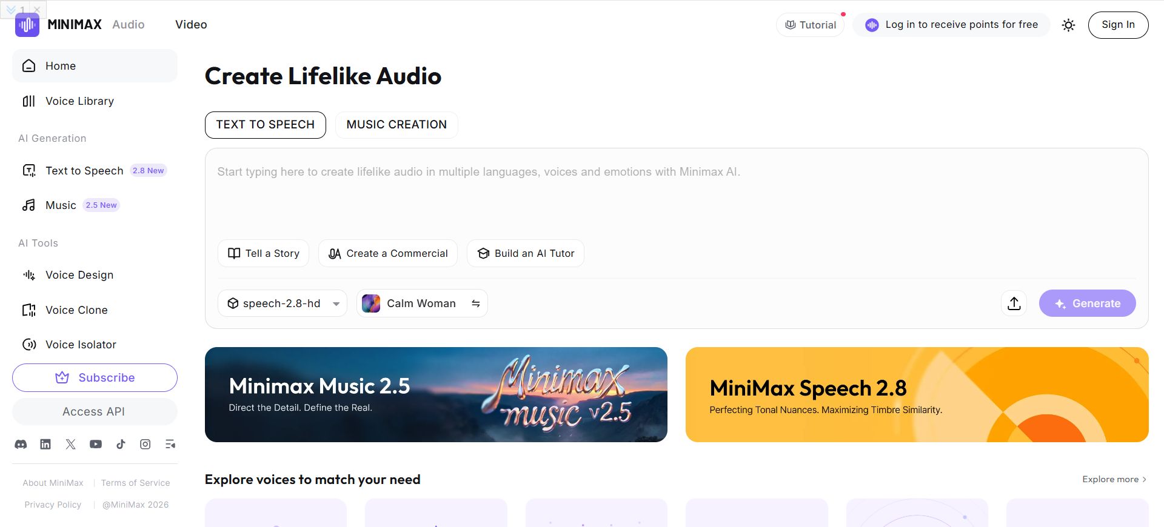
Task: Open the Minimax Music 2.5 banner
Action: (x=436, y=395)
